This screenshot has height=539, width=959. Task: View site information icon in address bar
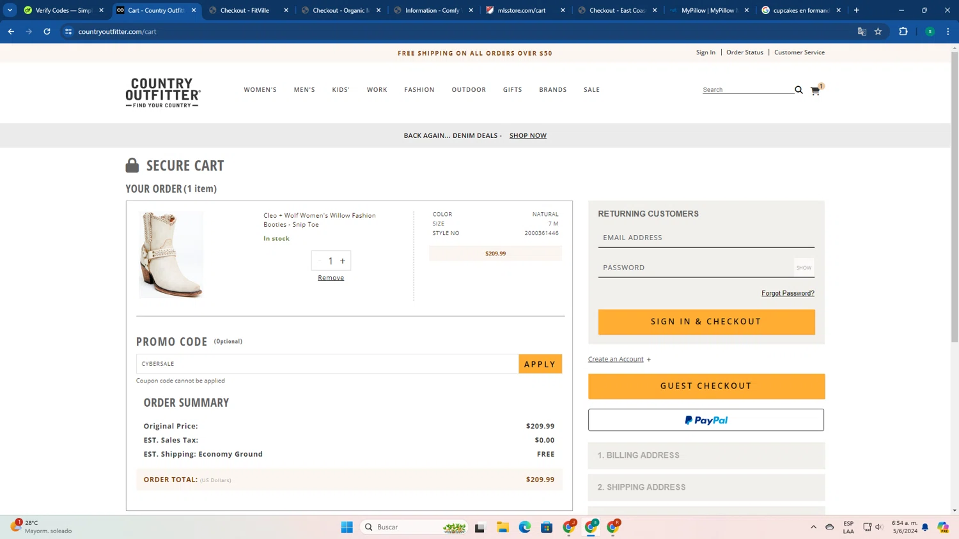68,31
